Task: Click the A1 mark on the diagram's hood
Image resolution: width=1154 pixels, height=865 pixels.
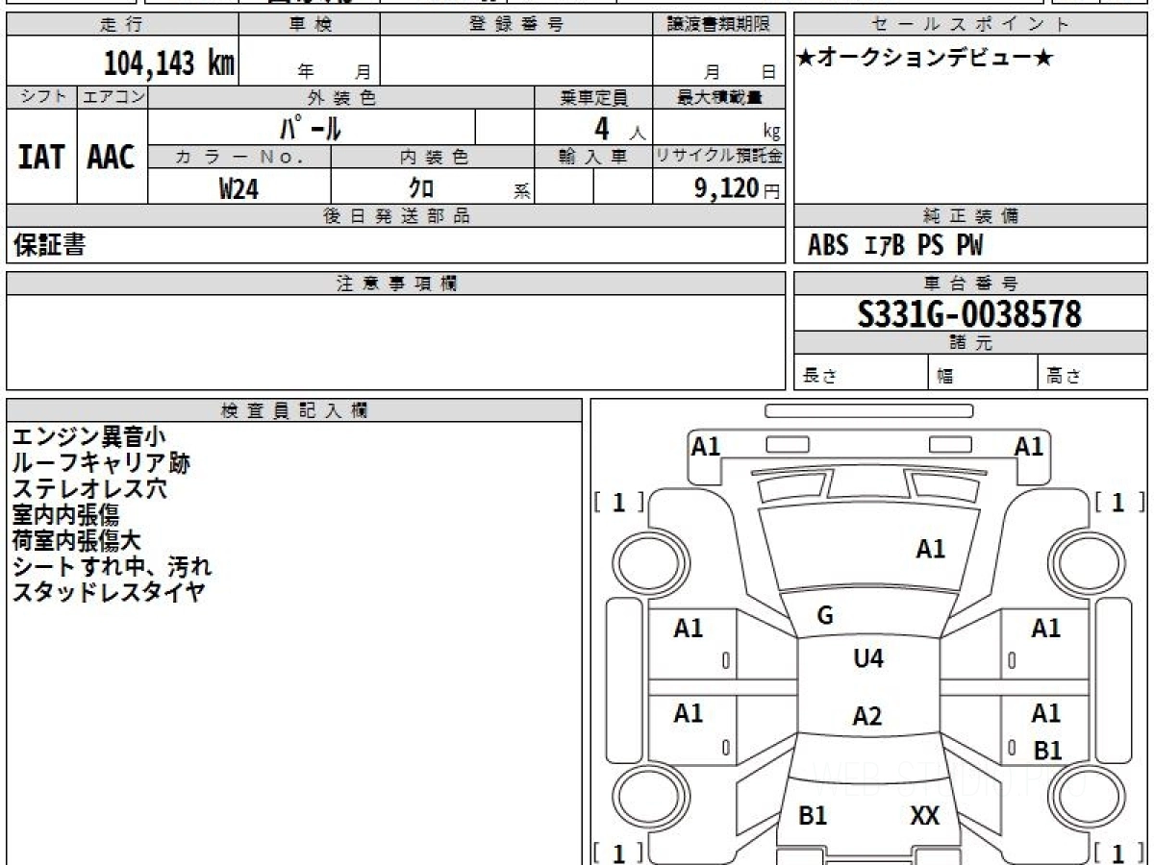Action: tap(930, 549)
